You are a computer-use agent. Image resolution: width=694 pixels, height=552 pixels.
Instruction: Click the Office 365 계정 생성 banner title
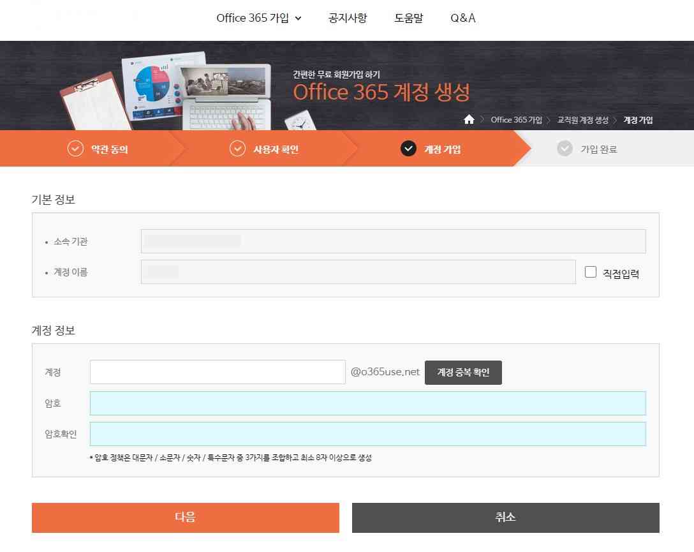[381, 92]
